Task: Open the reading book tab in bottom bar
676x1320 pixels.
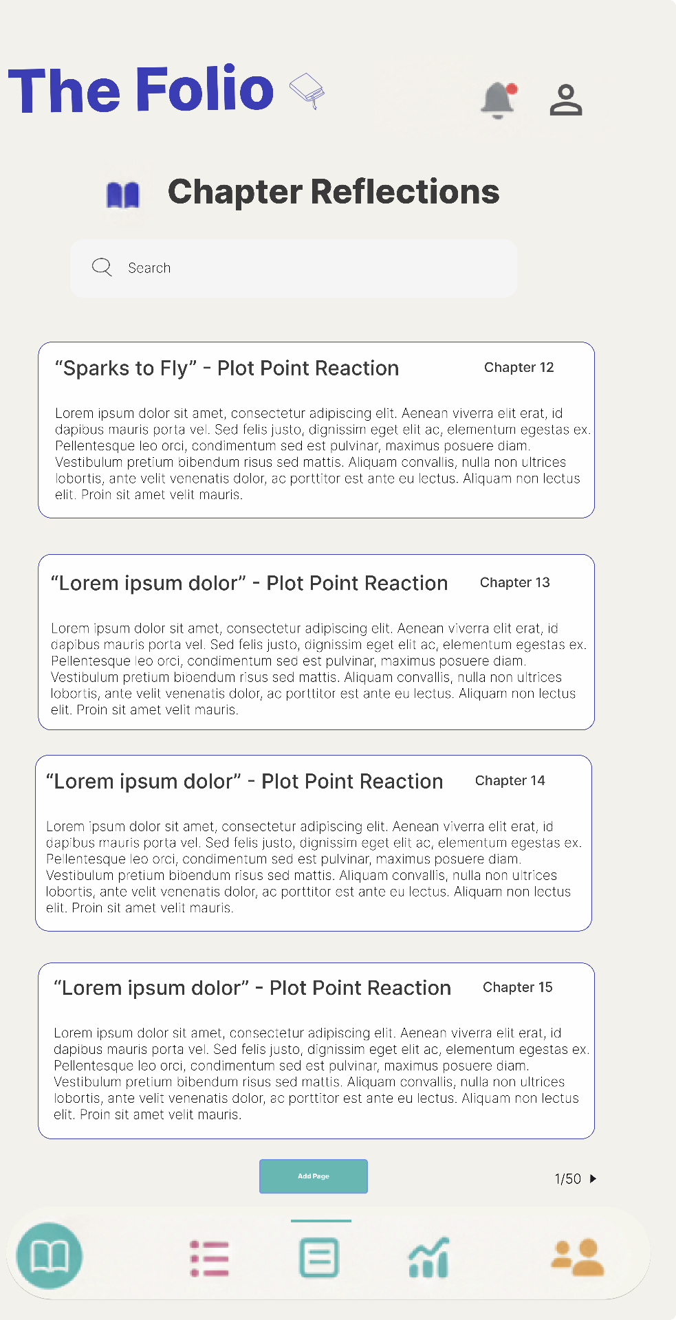Action: pos(50,1255)
